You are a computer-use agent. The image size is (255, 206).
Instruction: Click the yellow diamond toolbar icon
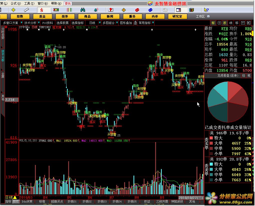coord(124,10)
